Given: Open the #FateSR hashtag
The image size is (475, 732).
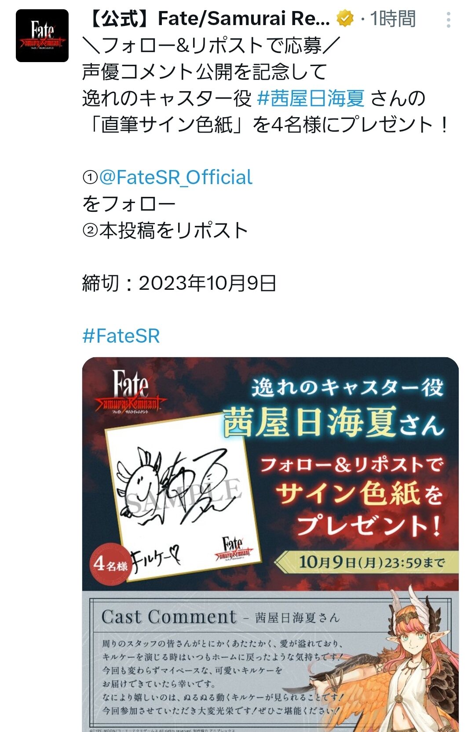Looking at the screenshot, I should click(121, 336).
